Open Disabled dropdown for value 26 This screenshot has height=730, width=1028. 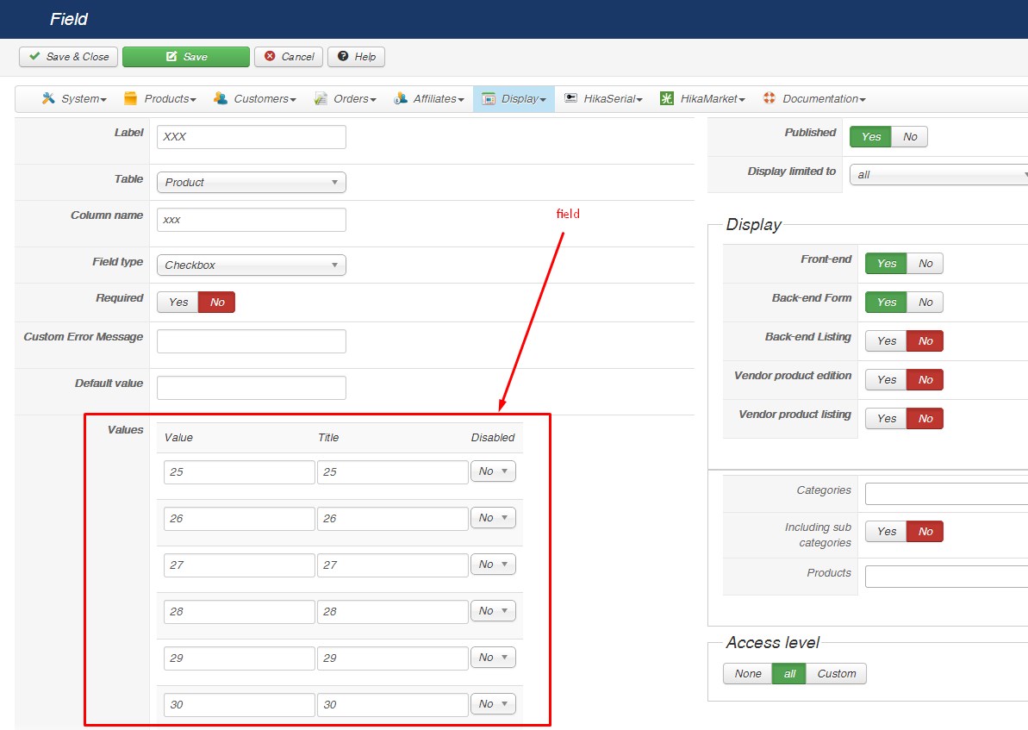(493, 517)
